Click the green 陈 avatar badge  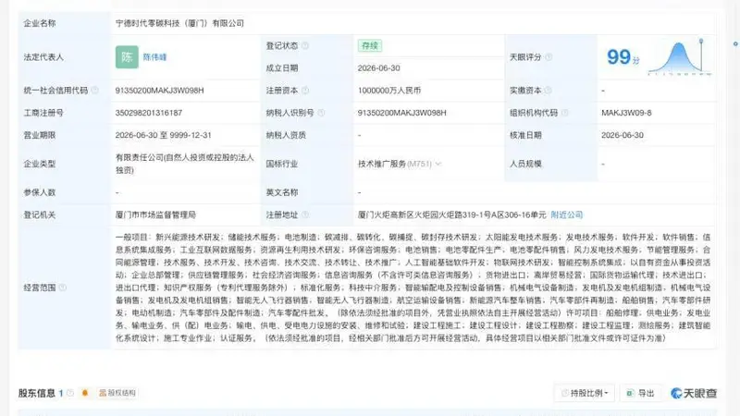click(x=127, y=57)
